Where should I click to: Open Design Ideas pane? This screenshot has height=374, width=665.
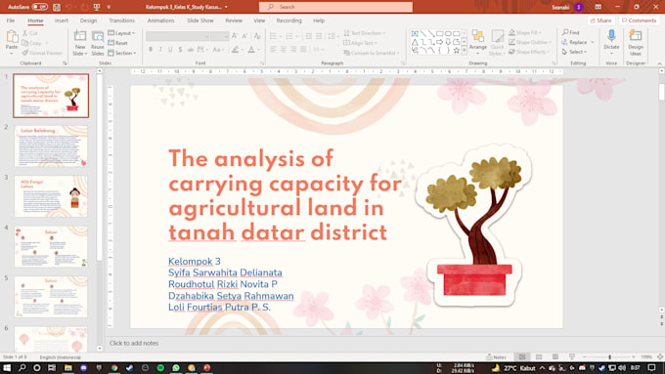click(x=636, y=42)
